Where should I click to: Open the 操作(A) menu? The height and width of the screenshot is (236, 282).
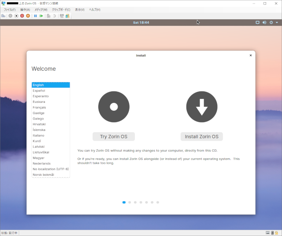(25, 10)
